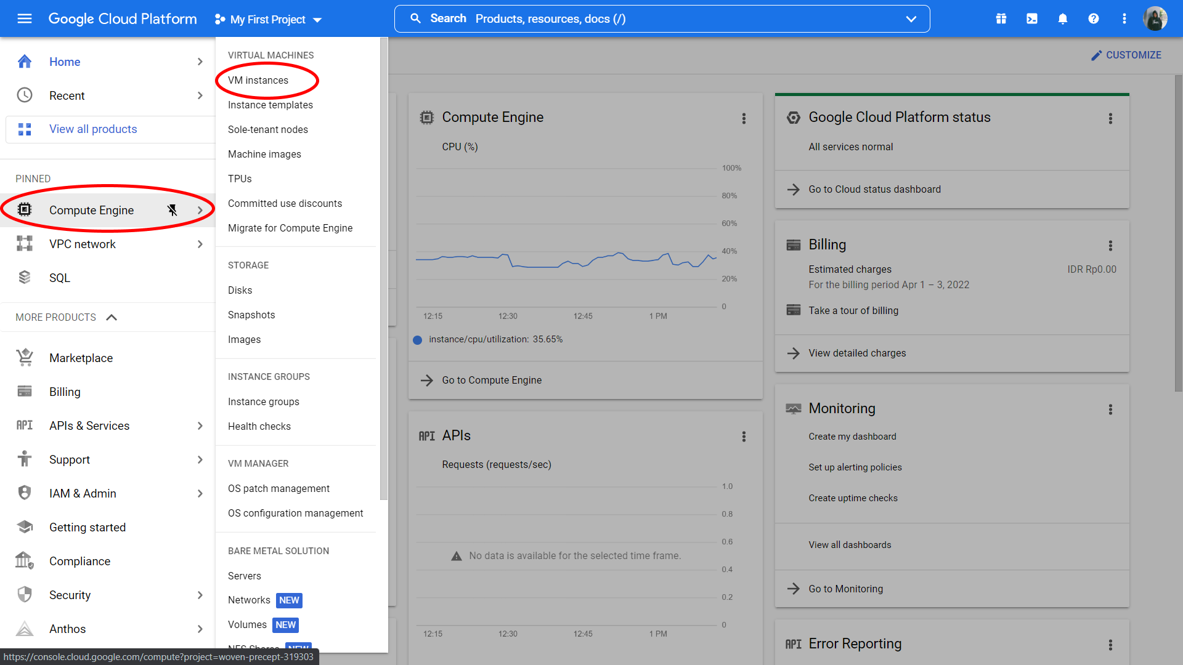Screen dimensions: 1183x665
Task: Click Go to Compute Engine
Action: [491, 380]
